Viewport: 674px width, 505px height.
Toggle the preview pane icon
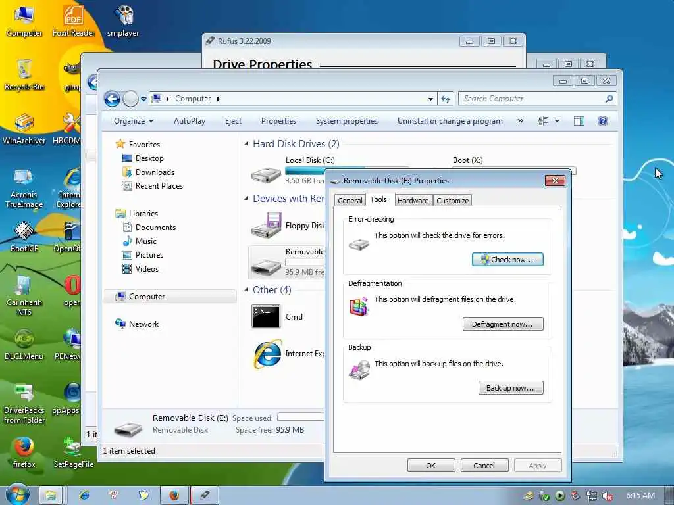click(x=579, y=121)
